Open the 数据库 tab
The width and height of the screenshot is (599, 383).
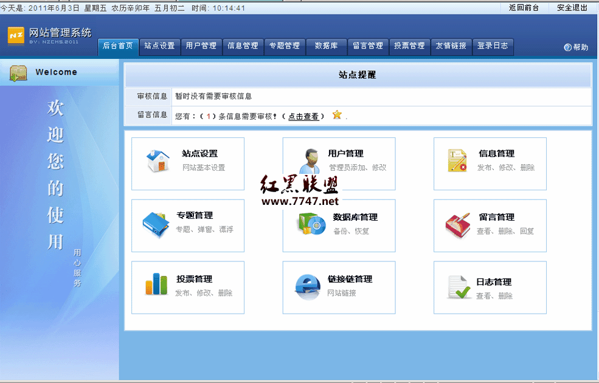[x=326, y=46]
